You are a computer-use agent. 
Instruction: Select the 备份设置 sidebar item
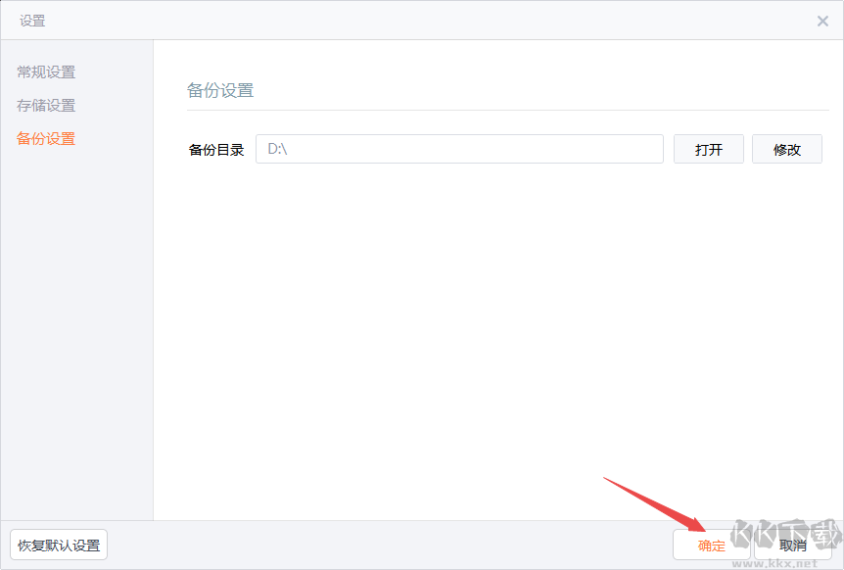[46, 139]
